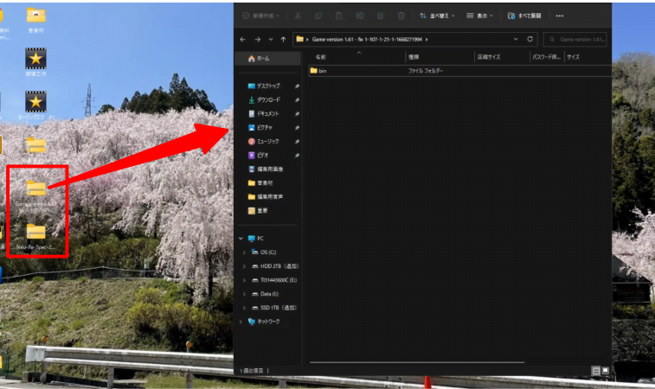This screenshot has height=389, width=655.
Task: Open the 表示 view menu
Action: 479,16
